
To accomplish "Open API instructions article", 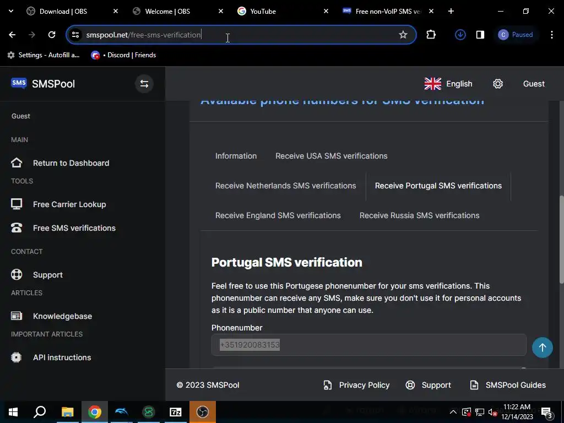I will coord(62,357).
